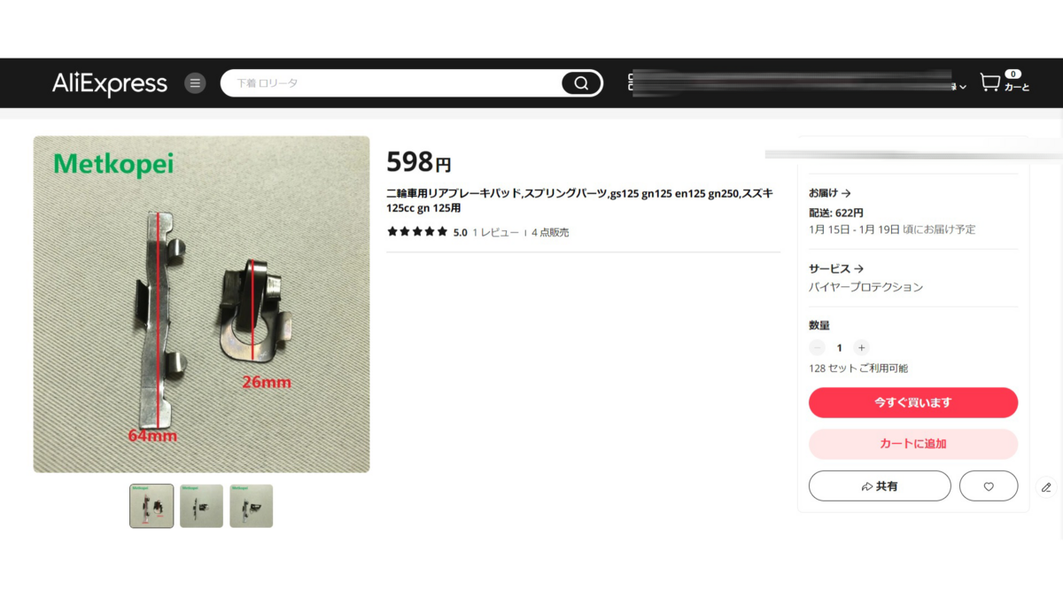Decrease quantity with minus button
This screenshot has height=598, width=1063.
click(x=817, y=348)
